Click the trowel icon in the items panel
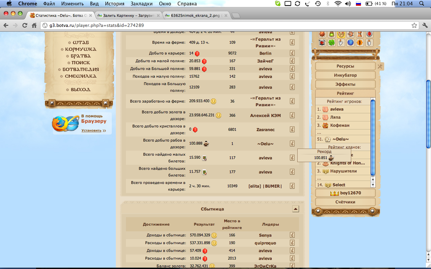Viewport: 431px width, 269px height. (x=341, y=43)
